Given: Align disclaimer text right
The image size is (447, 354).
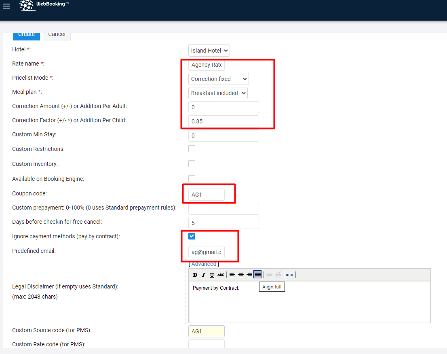Looking at the screenshot, I should pyautogui.click(x=249, y=275).
